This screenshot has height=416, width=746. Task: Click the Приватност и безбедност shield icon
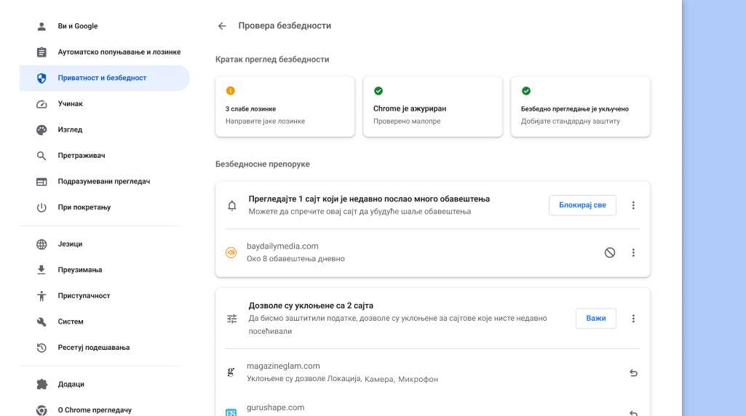41,78
